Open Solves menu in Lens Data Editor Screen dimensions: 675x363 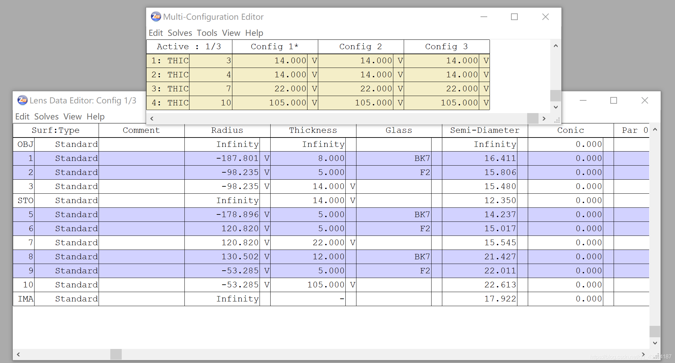tap(46, 116)
